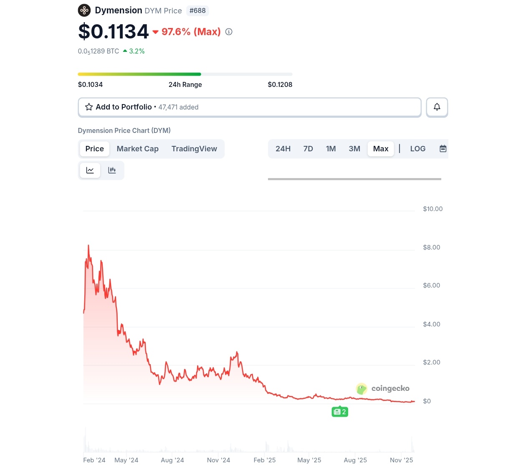Viewport: 526px width, 469px height.
Task: Switch to the Market Cap tab
Action: coord(138,149)
